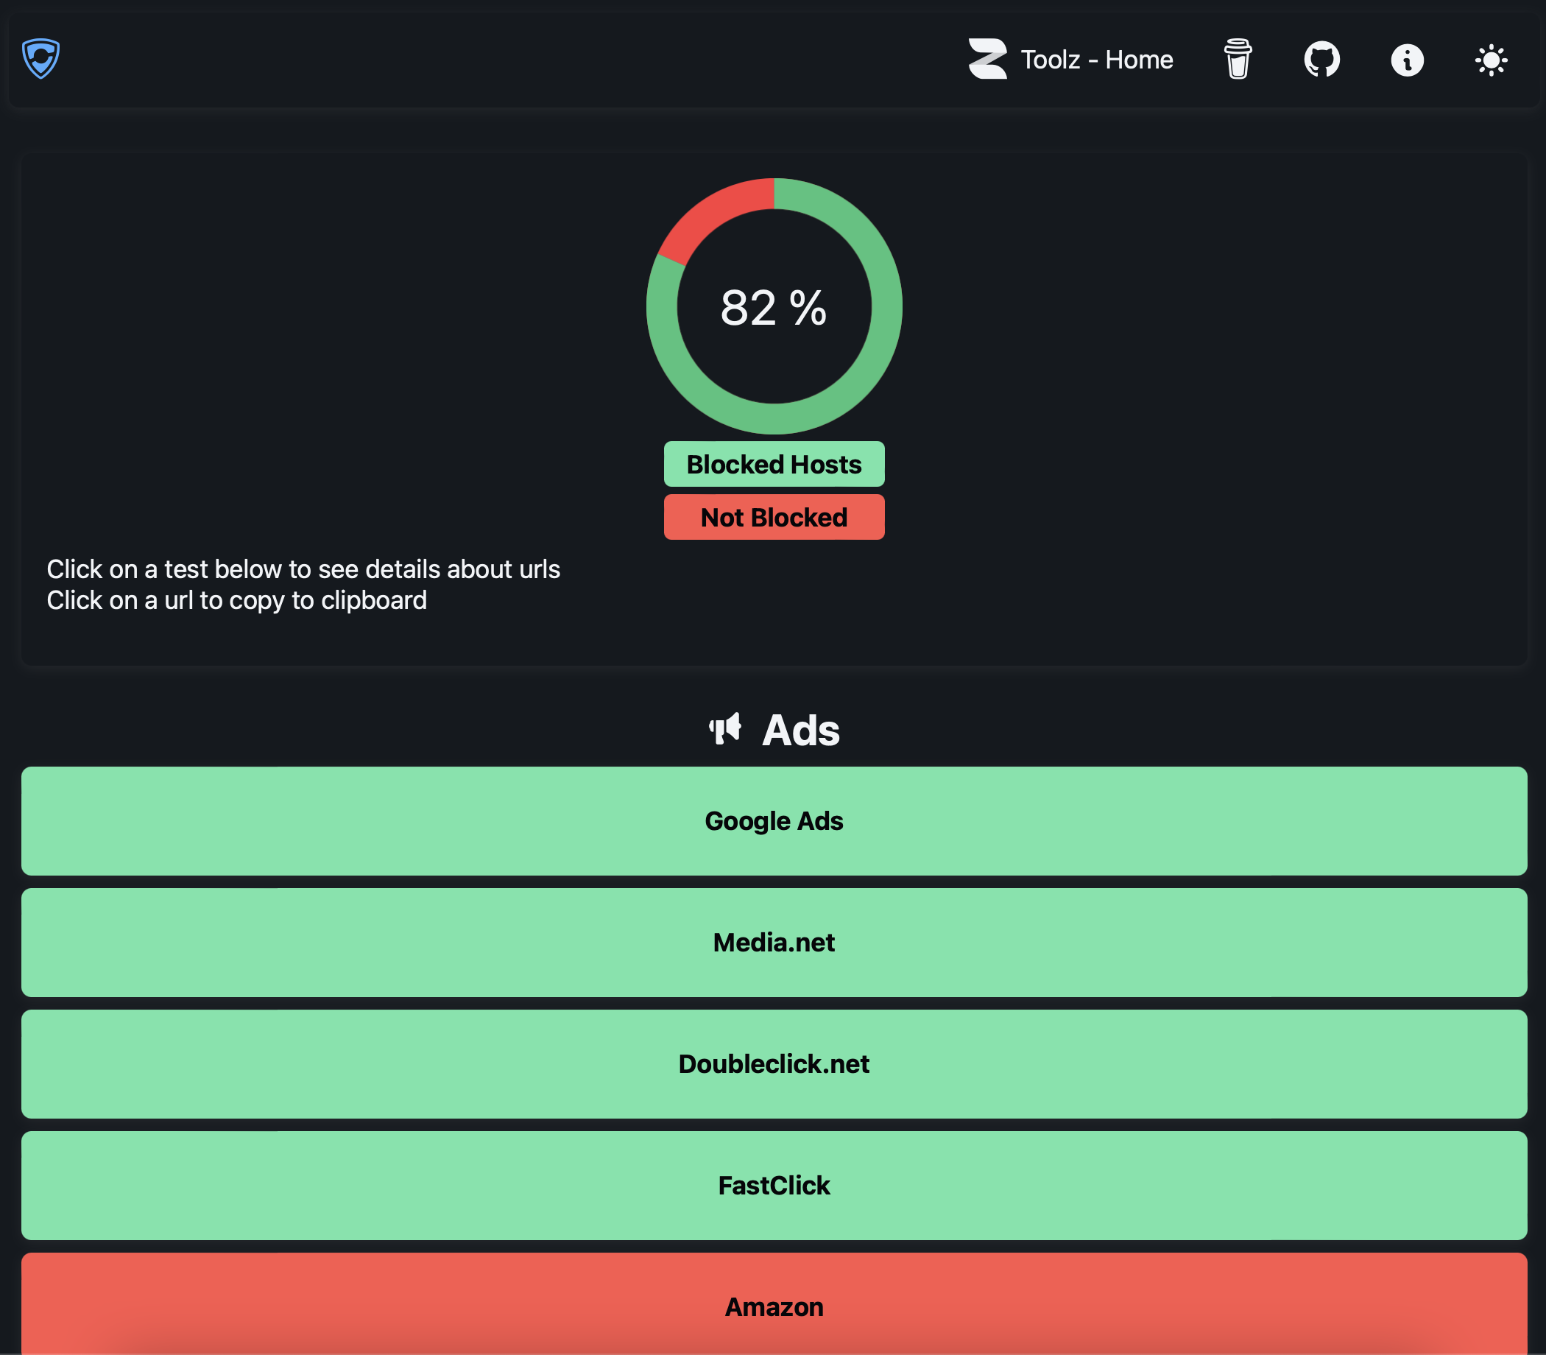The width and height of the screenshot is (1546, 1355).
Task: Open the GitHub repository icon
Action: pos(1321,59)
